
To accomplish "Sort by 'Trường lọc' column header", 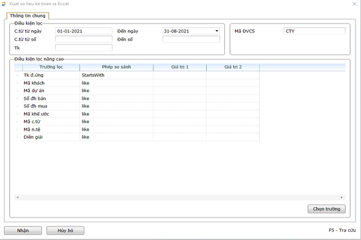I will tap(51, 67).
